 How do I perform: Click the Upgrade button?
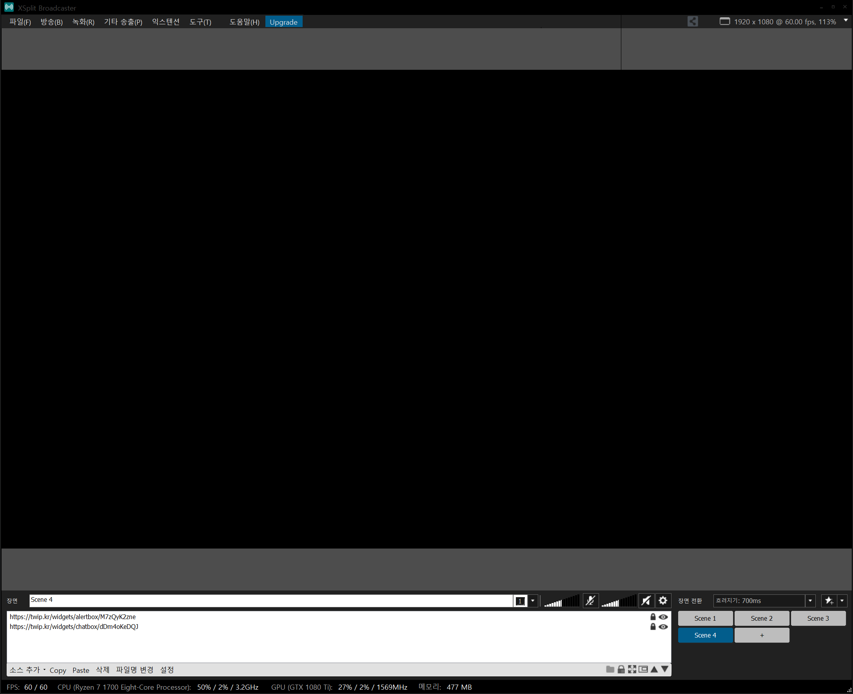(283, 22)
